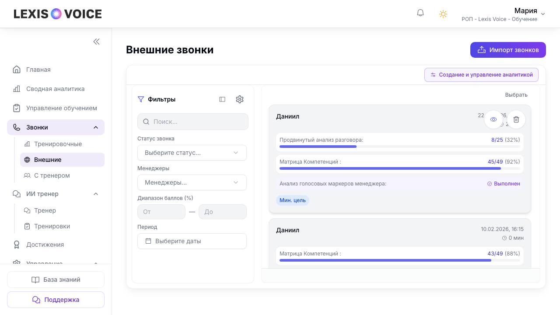Viewport: 560px width, 315px height.
Task: Click Импорт звонков button
Action: [x=508, y=50]
